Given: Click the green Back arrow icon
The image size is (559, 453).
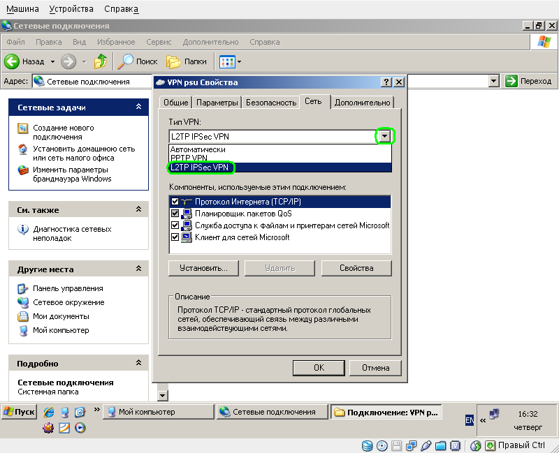Looking at the screenshot, I should (12, 61).
